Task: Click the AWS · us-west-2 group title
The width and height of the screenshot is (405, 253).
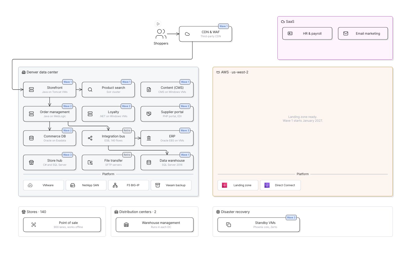Action: (x=235, y=72)
